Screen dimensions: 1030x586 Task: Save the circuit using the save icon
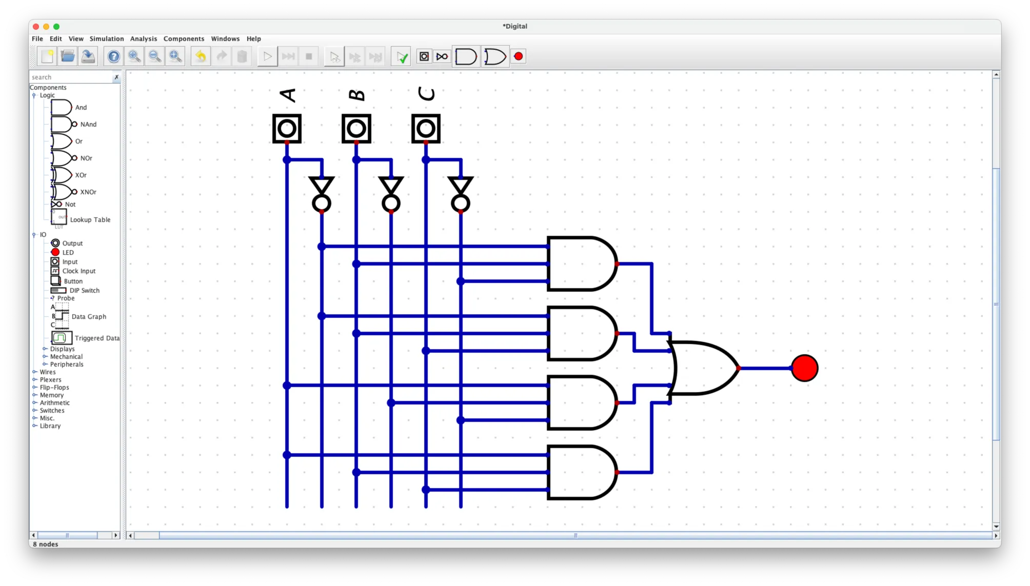[x=88, y=56]
